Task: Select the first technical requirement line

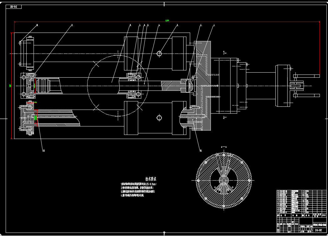Action: coord(138,184)
